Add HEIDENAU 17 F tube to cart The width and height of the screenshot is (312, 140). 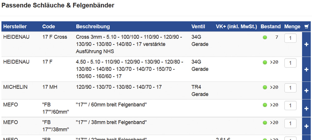307,69
